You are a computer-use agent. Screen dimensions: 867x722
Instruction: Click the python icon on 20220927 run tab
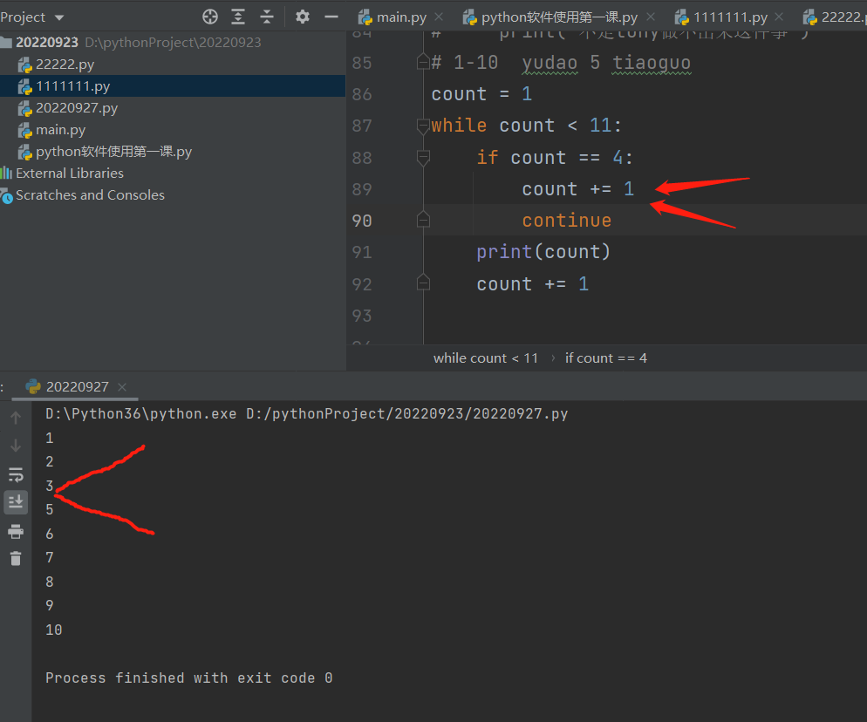(x=33, y=386)
